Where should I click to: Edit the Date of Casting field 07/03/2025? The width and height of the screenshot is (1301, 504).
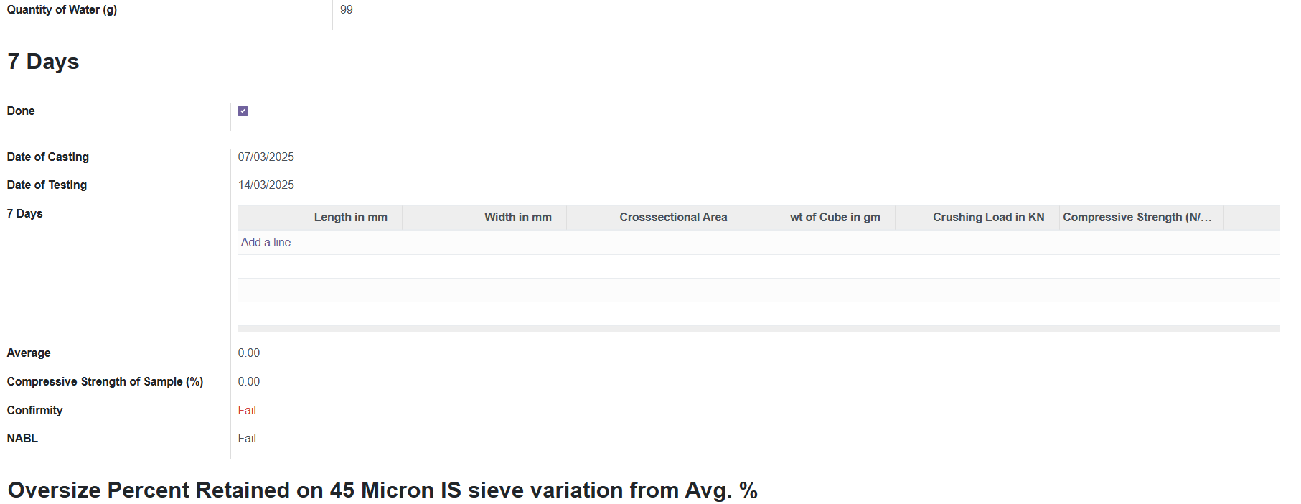266,157
